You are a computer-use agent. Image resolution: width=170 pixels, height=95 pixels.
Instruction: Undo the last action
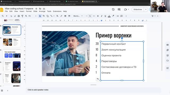(x=11, y=16)
